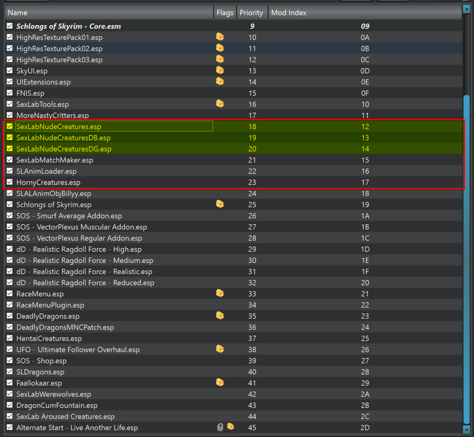Screen dimensions: 474x437
Task: Sort by the Priority column header
Action: click(x=252, y=13)
